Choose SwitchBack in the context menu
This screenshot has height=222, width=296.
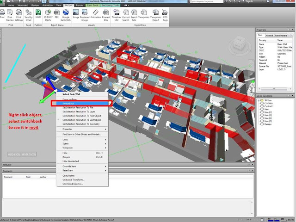click(x=81, y=104)
